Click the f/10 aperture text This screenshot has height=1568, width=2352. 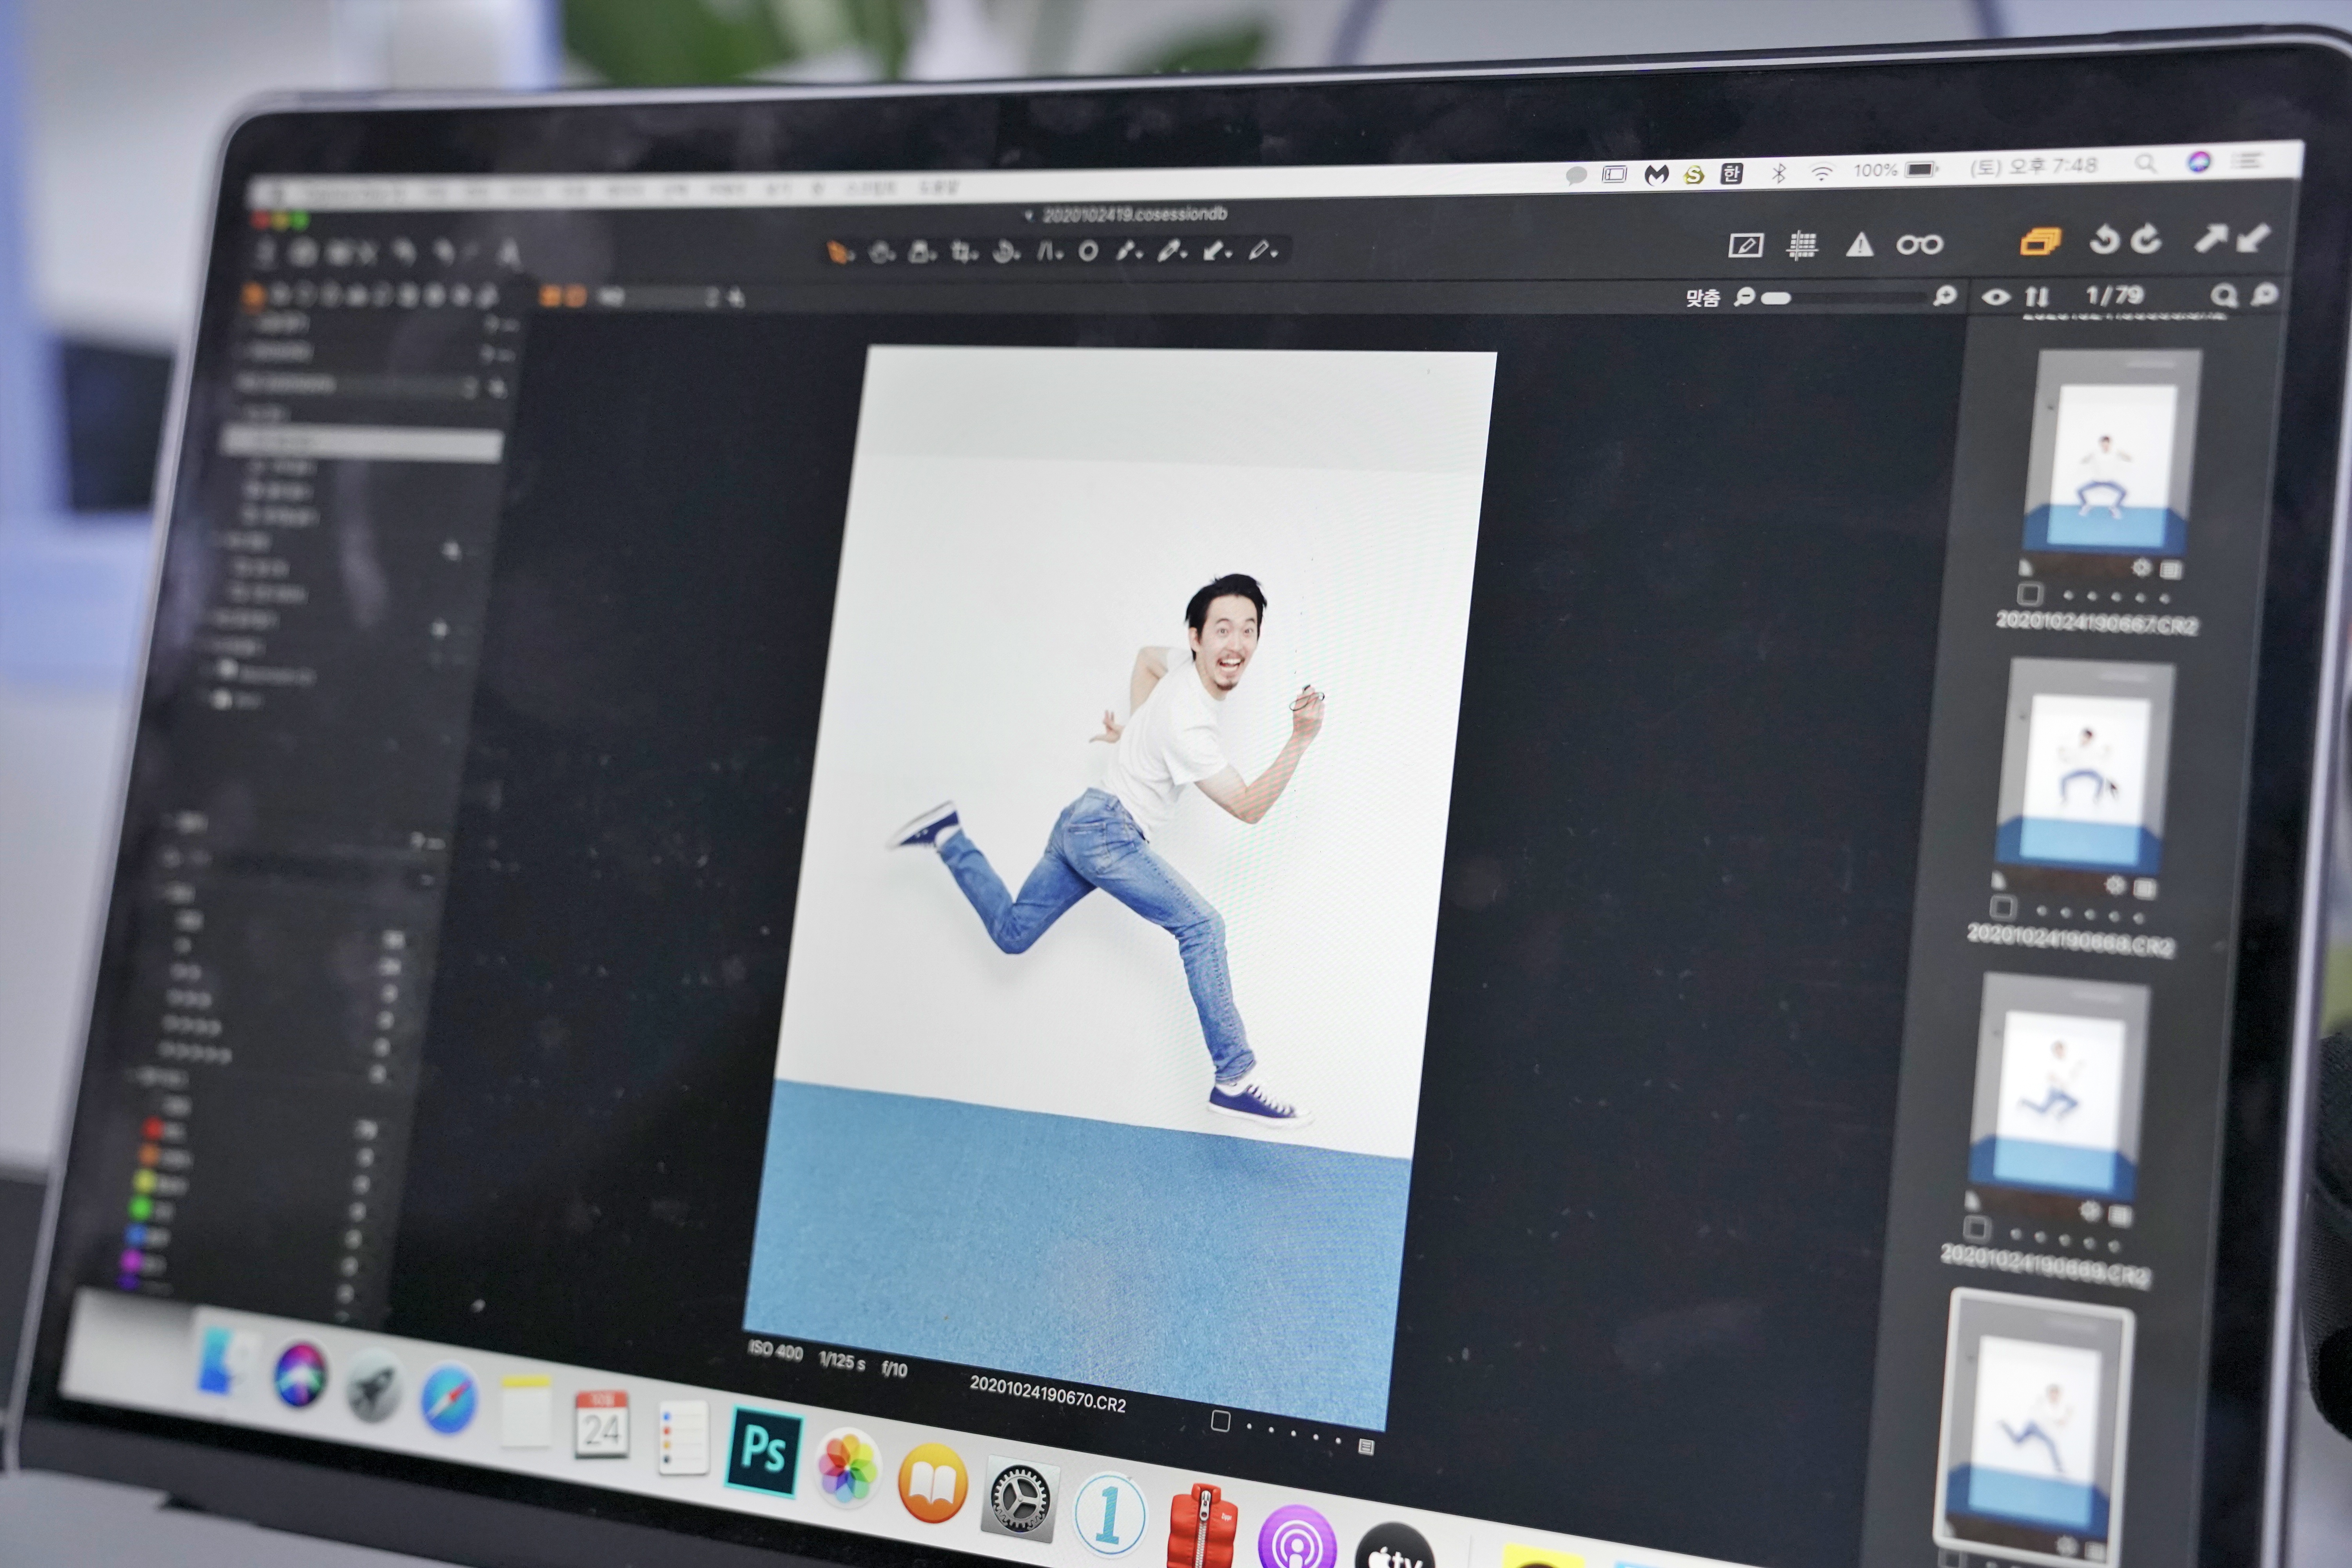894,1368
